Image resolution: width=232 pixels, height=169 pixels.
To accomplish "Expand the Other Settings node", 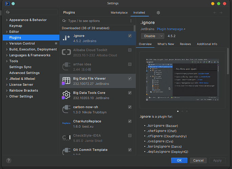I will pos(7,97).
